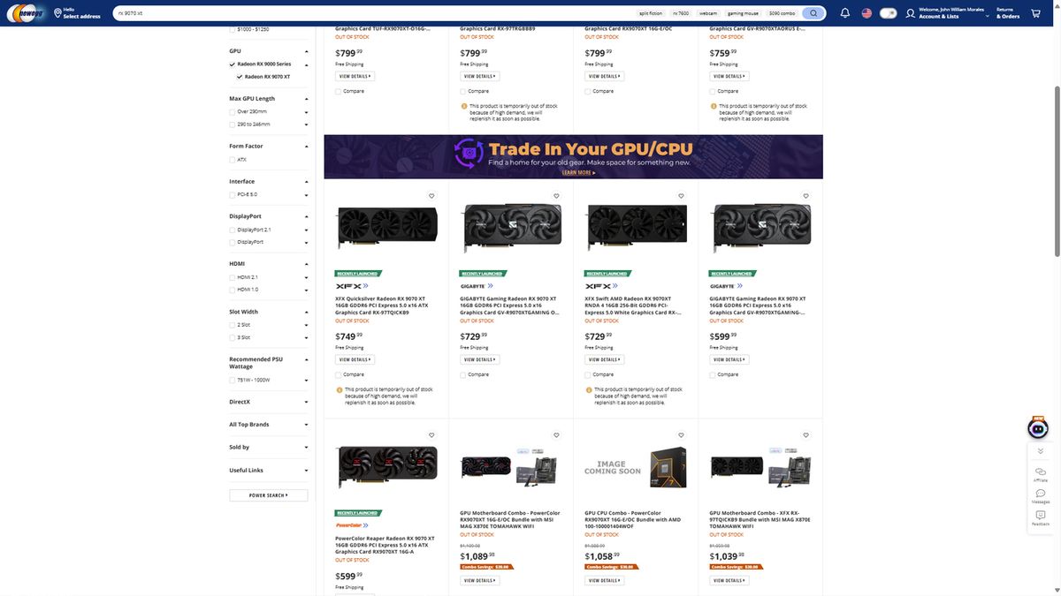Open Affiliate side icon
This screenshot has height=596, width=1061.
[1041, 473]
